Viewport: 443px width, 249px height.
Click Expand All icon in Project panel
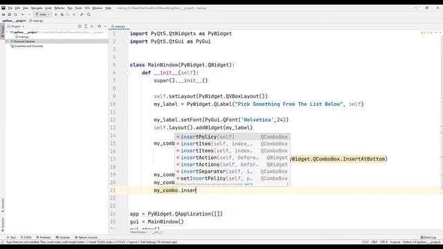click(x=86, y=26)
